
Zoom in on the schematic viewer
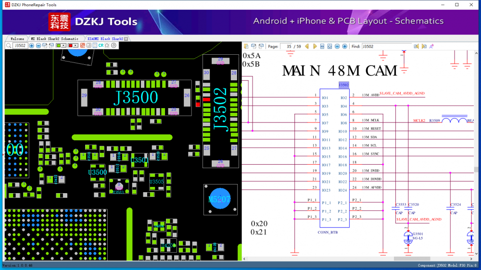[345, 46]
